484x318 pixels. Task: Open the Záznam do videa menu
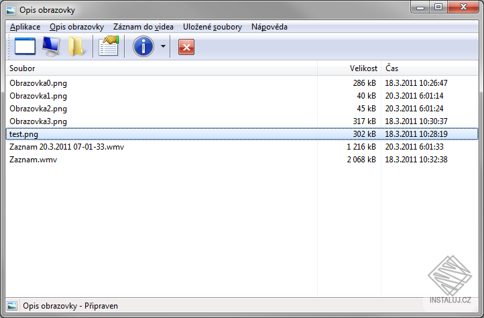[143, 27]
